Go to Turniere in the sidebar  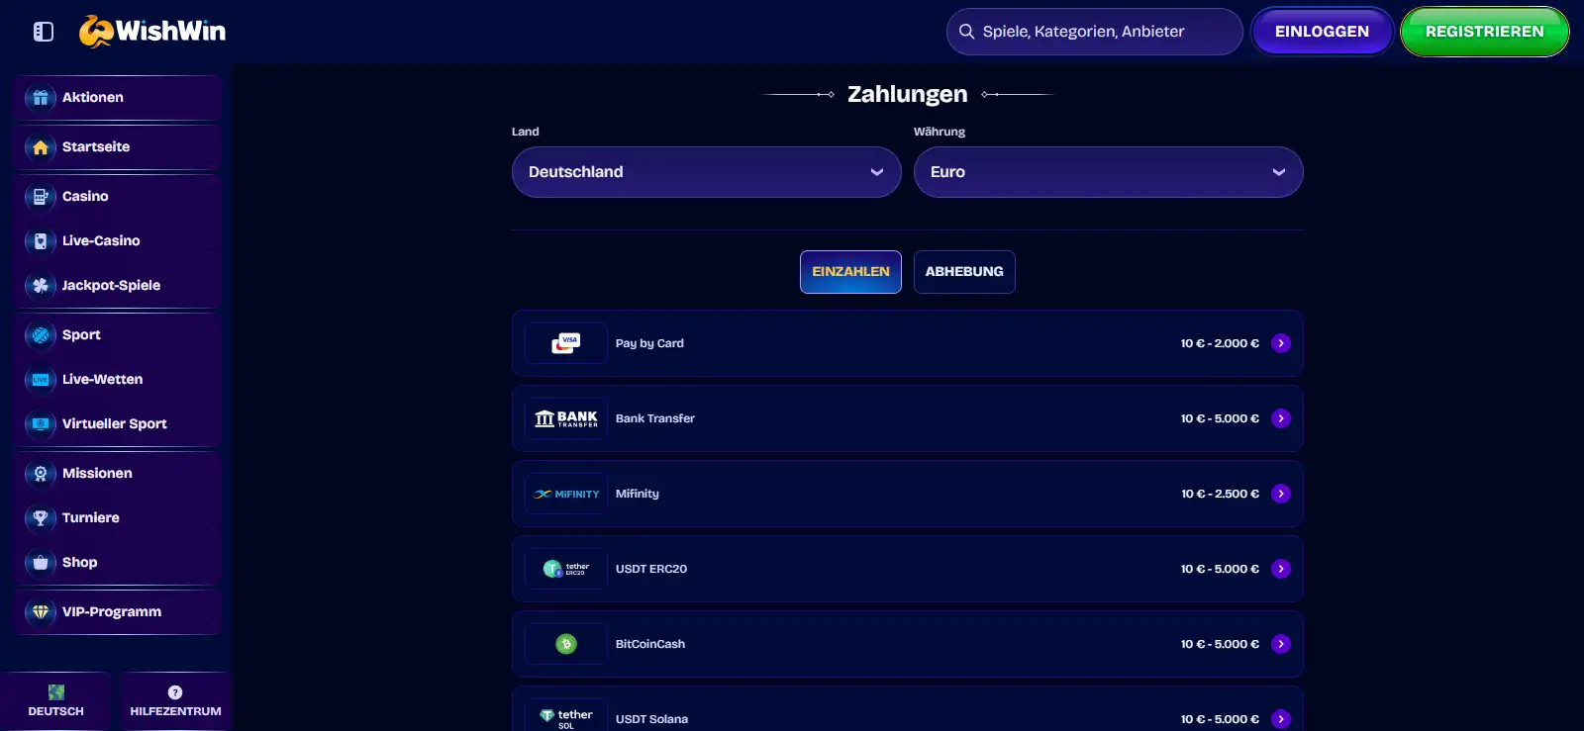(x=117, y=517)
